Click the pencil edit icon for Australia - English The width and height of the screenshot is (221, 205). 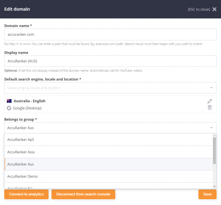[x=210, y=101]
